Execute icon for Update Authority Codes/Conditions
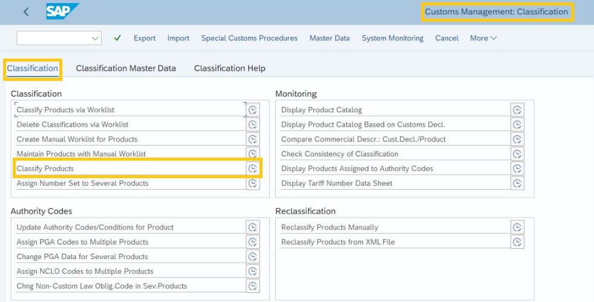 253,227
